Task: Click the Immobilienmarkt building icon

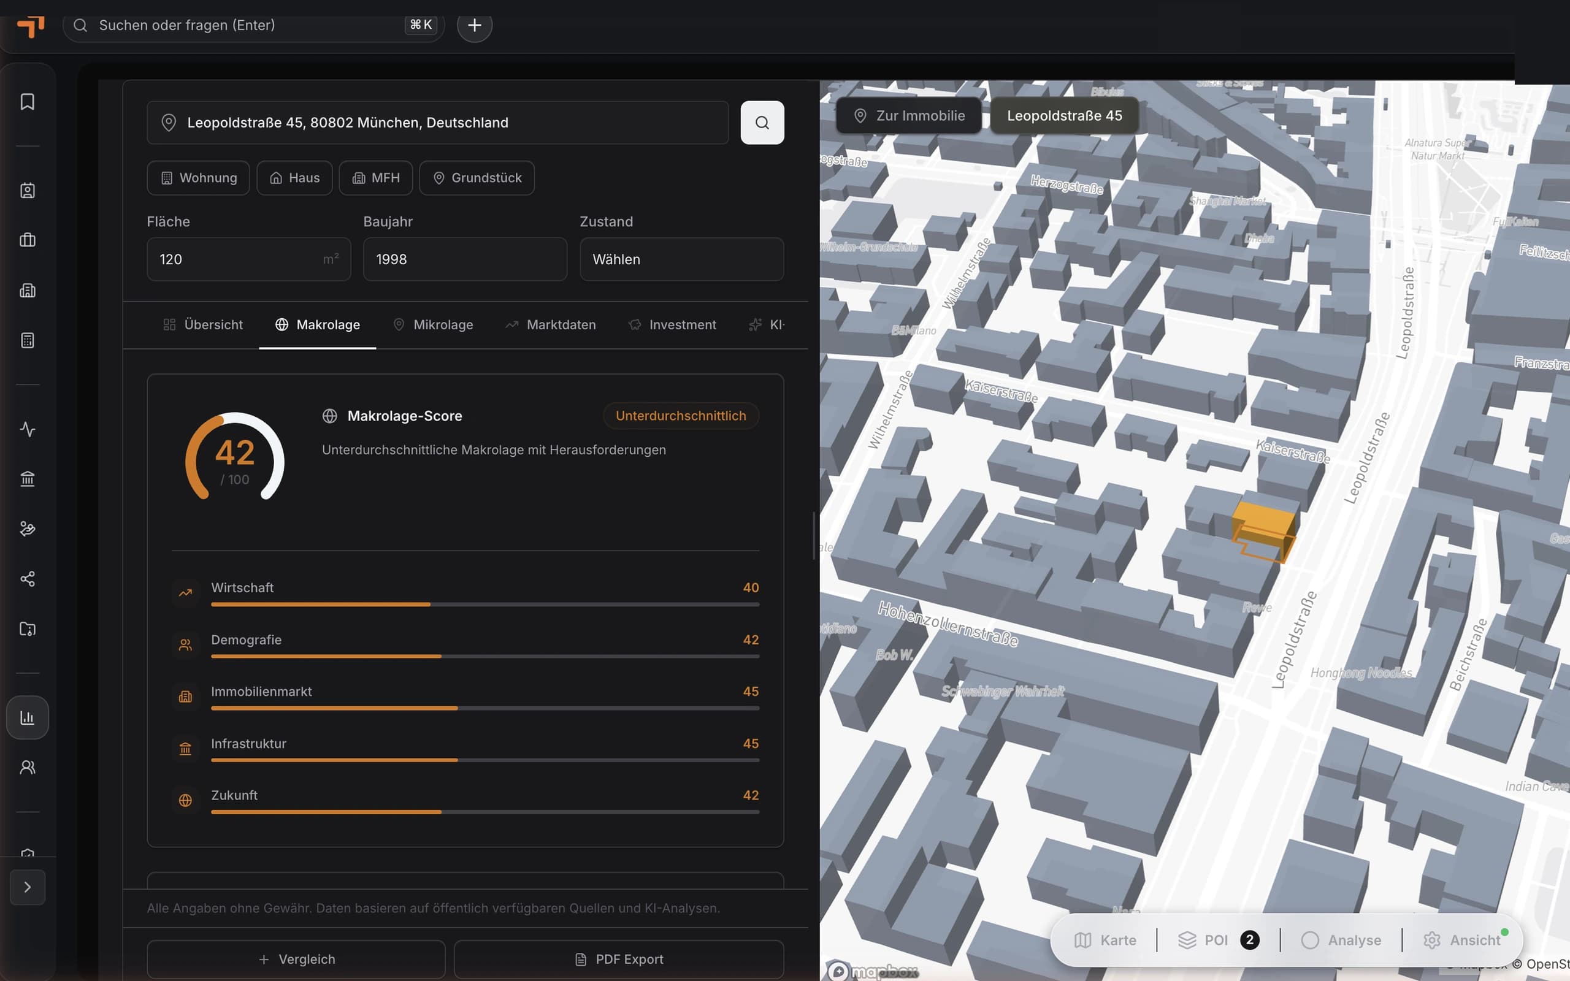Action: pyautogui.click(x=186, y=697)
